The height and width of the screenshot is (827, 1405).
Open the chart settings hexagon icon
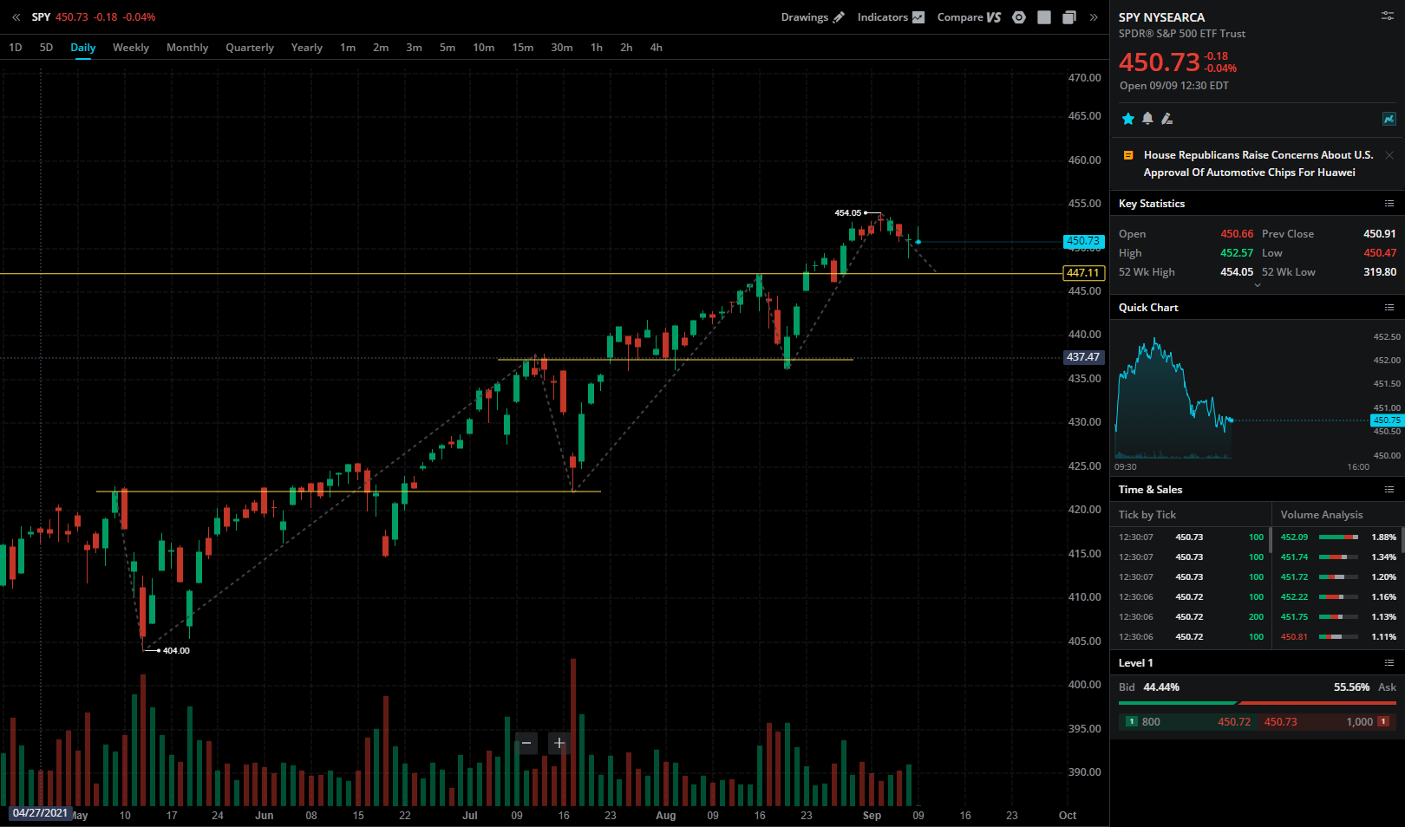point(1019,17)
